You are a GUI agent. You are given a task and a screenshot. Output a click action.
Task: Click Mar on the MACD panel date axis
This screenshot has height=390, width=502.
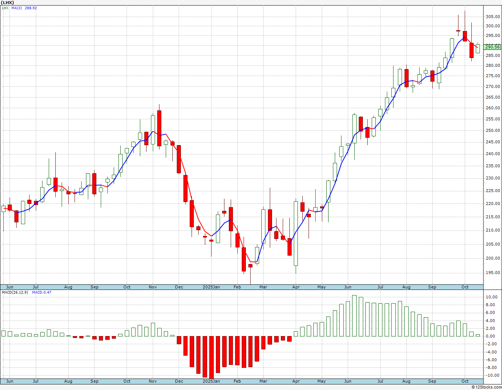[x=263, y=381]
